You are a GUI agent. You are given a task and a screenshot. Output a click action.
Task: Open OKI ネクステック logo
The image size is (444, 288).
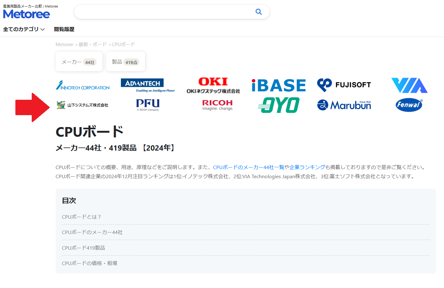pyautogui.click(x=213, y=85)
